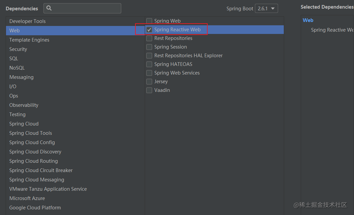This screenshot has width=354, height=215.
Task: Tick the Vaadin checkbox
Action: point(149,90)
